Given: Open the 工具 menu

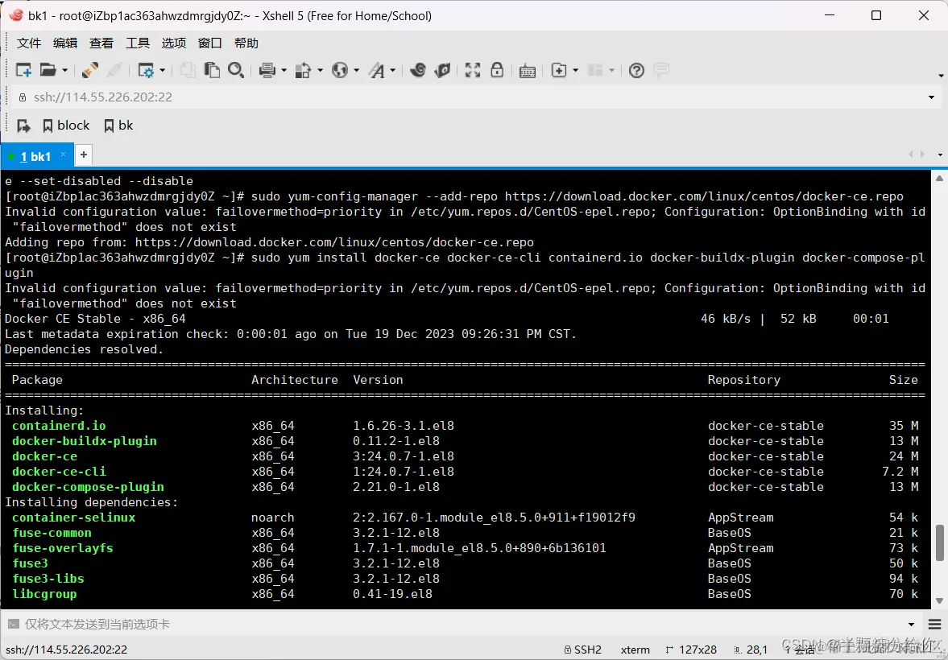Looking at the screenshot, I should coord(137,43).
